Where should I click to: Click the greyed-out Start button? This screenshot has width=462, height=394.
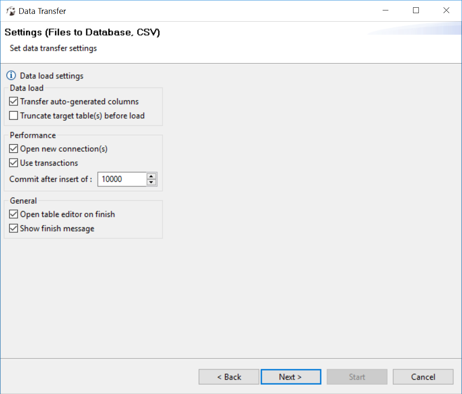coord(357,377)
